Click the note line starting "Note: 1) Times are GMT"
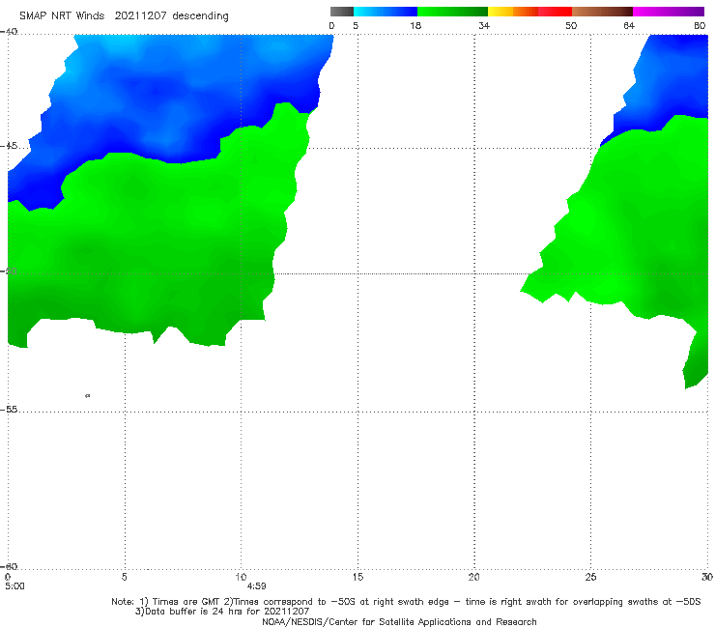The height and width of the screenshot is (628, 715). click(x=406, y=602)
